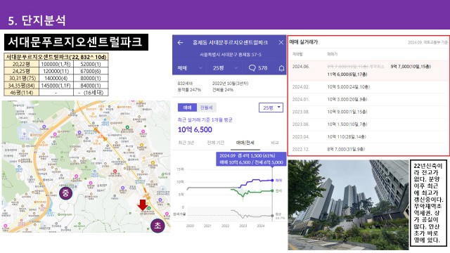Select the purple 중 marker on the map
450x253 pixels.
pyautogui.click(x=65, y=193)
